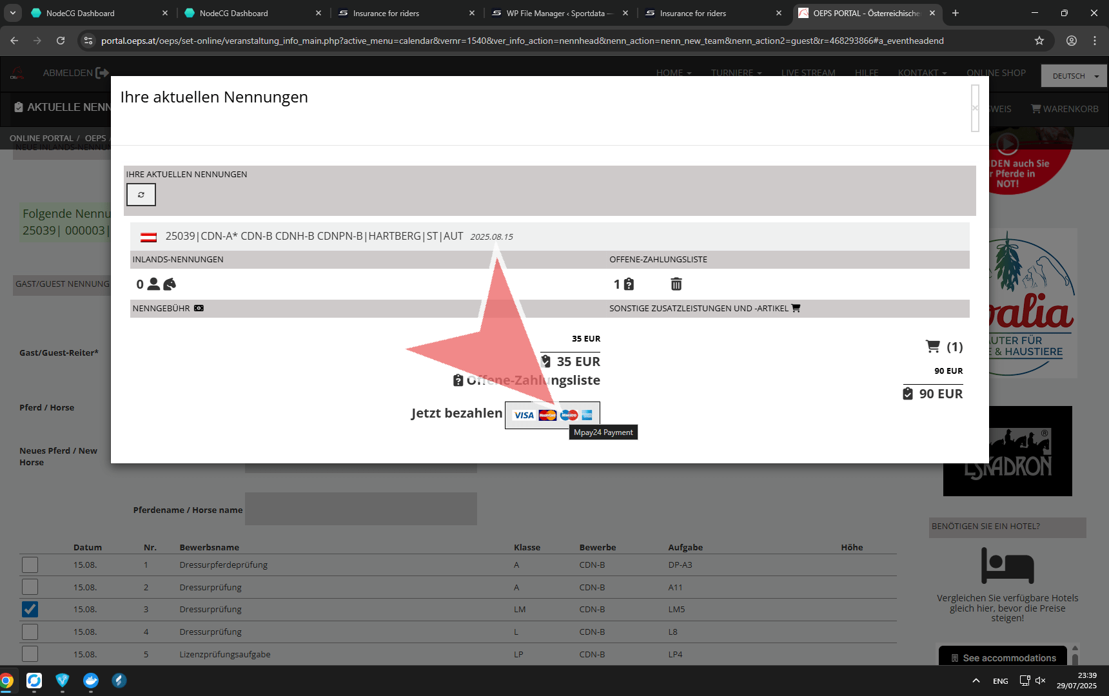Open the Chrome three-dot menu
The height and width of the screenshot is (696, 1109).
1095,41
